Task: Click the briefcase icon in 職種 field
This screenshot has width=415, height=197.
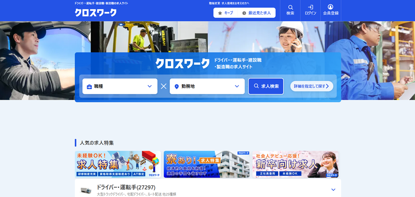Action: point(90,86)
